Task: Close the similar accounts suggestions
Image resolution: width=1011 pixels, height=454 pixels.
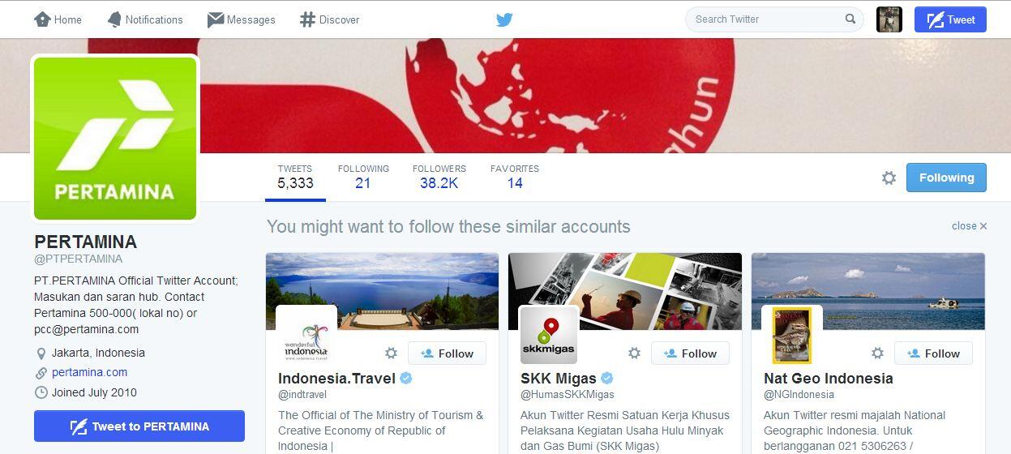Action: [x=970, y=226]
